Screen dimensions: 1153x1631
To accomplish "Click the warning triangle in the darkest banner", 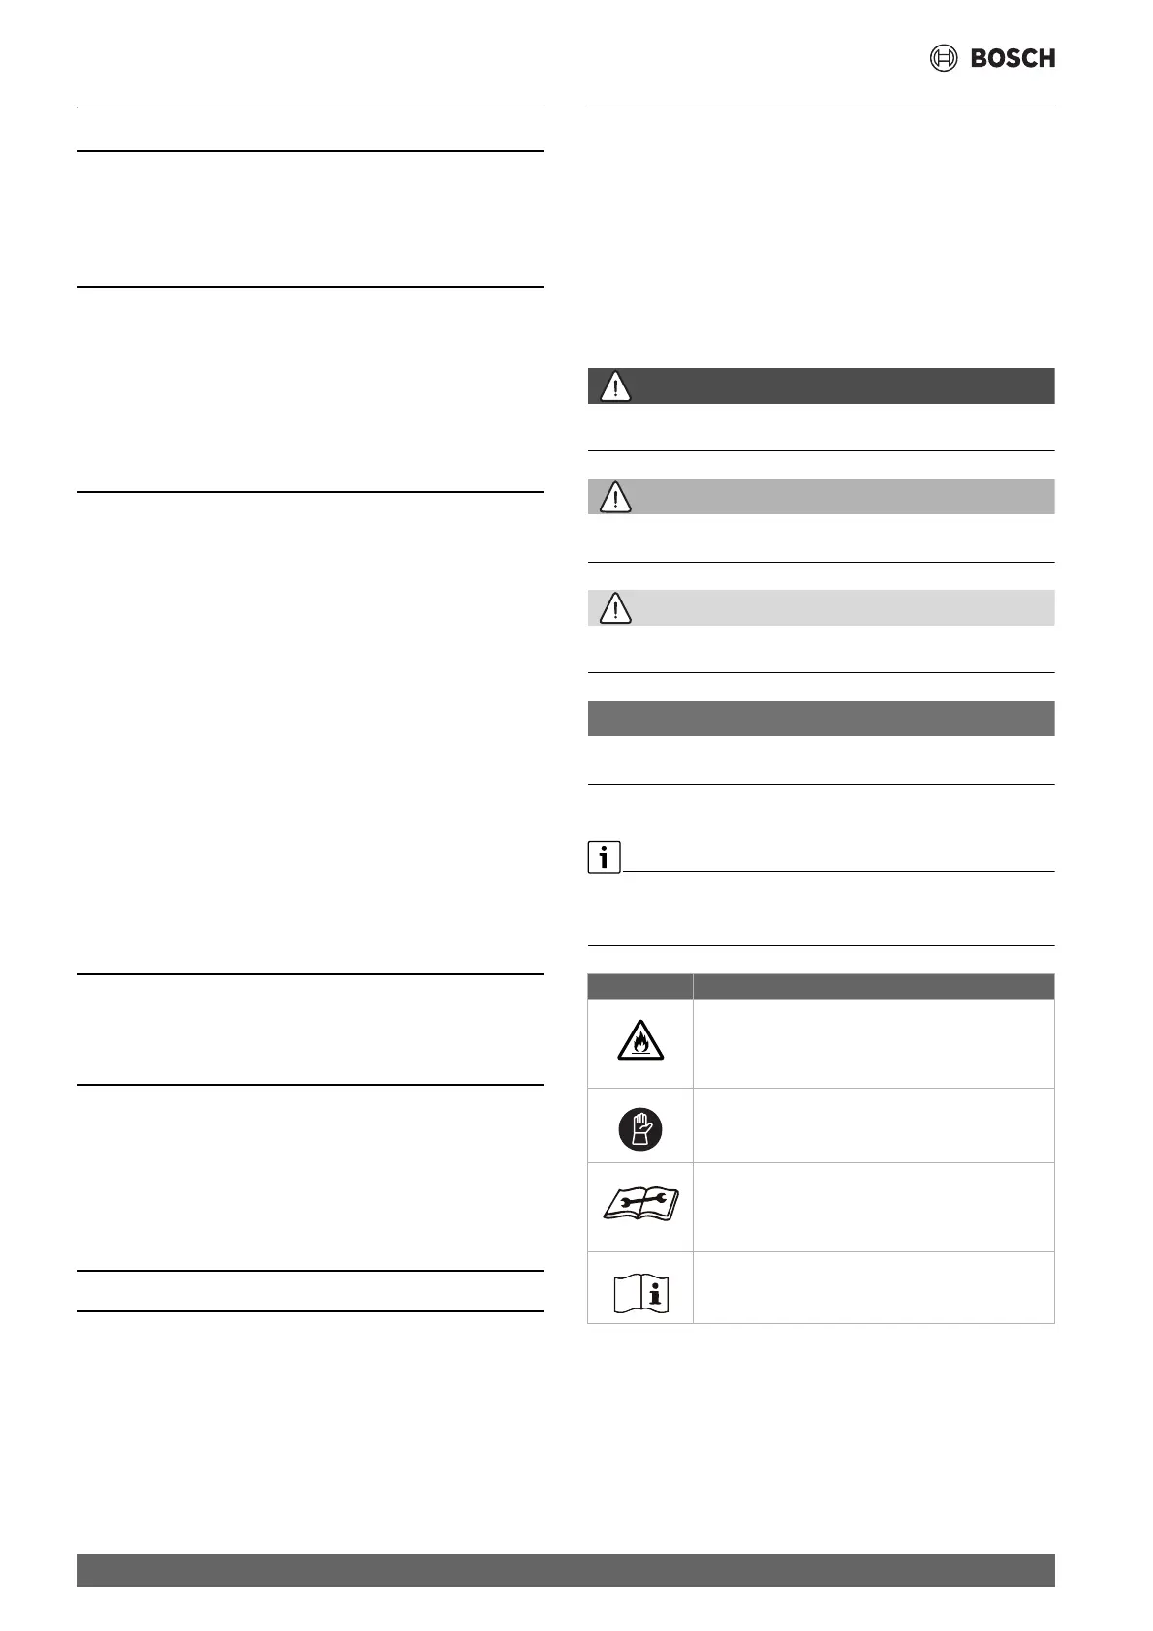I will point(615,386).
